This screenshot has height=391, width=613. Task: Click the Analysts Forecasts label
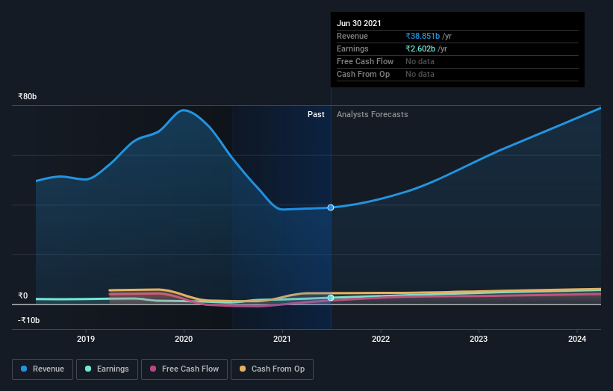372,114
